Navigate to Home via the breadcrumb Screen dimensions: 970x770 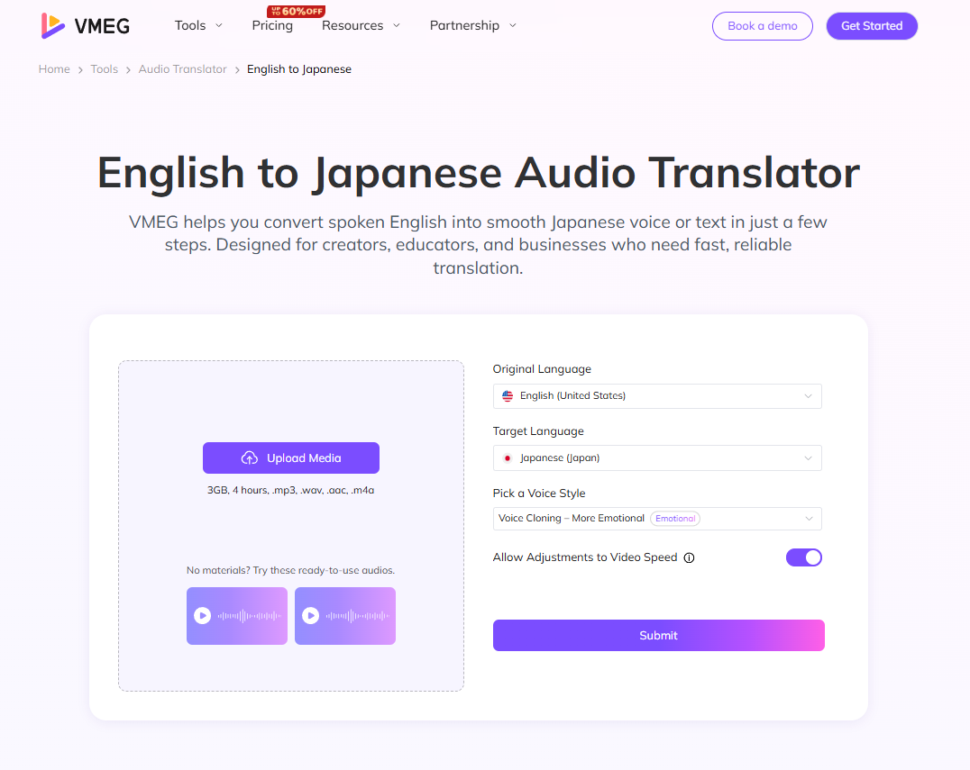pyautogui.click(x=53, y=68)
